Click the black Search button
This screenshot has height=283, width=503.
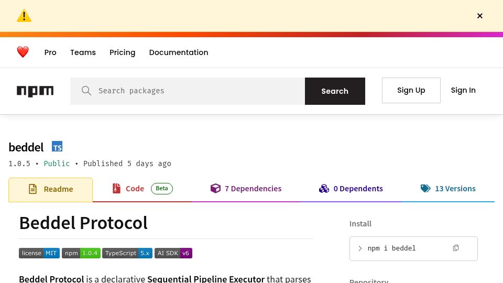point(335,91)
